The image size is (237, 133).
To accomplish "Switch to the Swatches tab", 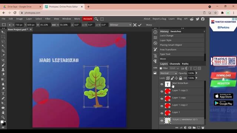I will pos(176,31).
